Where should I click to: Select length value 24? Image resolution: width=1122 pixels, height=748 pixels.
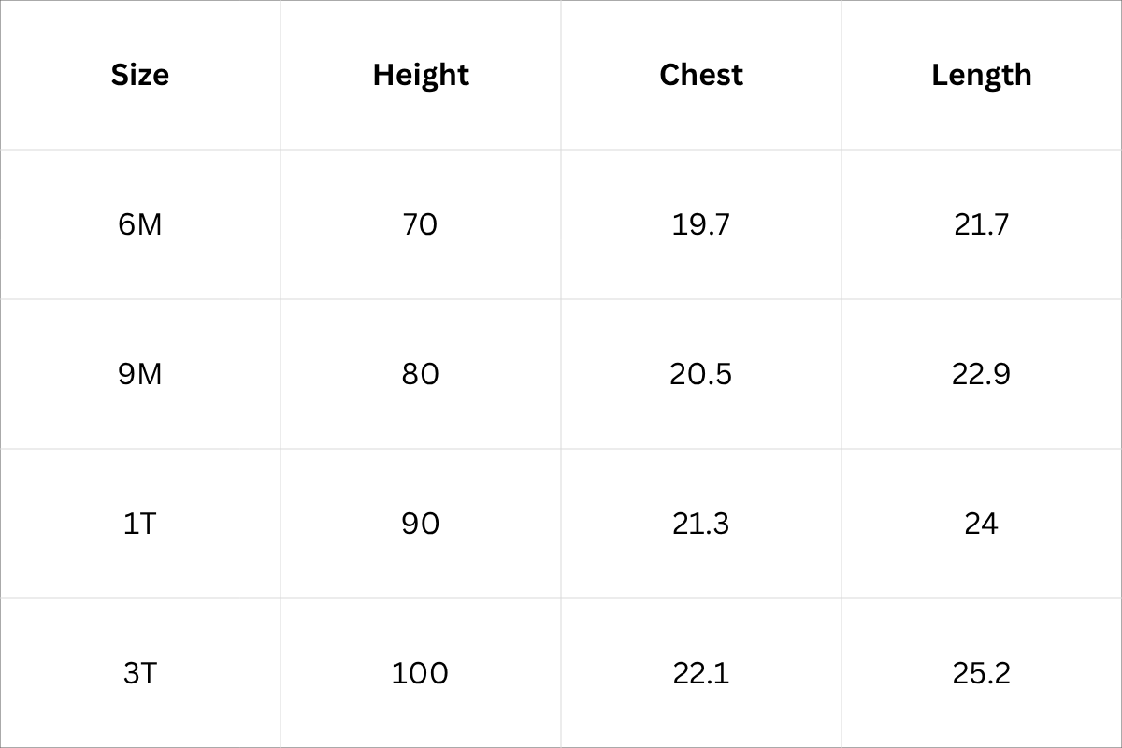[x=982, y=524]
